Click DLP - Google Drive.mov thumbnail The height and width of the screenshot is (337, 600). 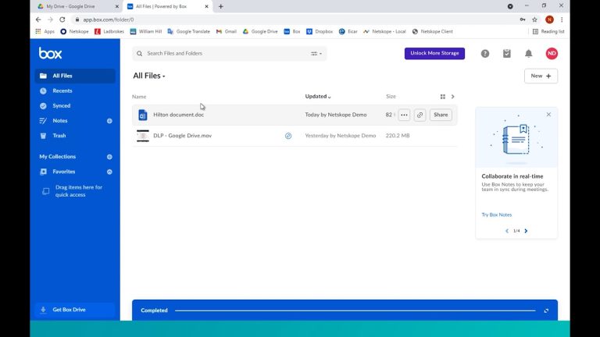pyautogui.click(x=143, y=136)
